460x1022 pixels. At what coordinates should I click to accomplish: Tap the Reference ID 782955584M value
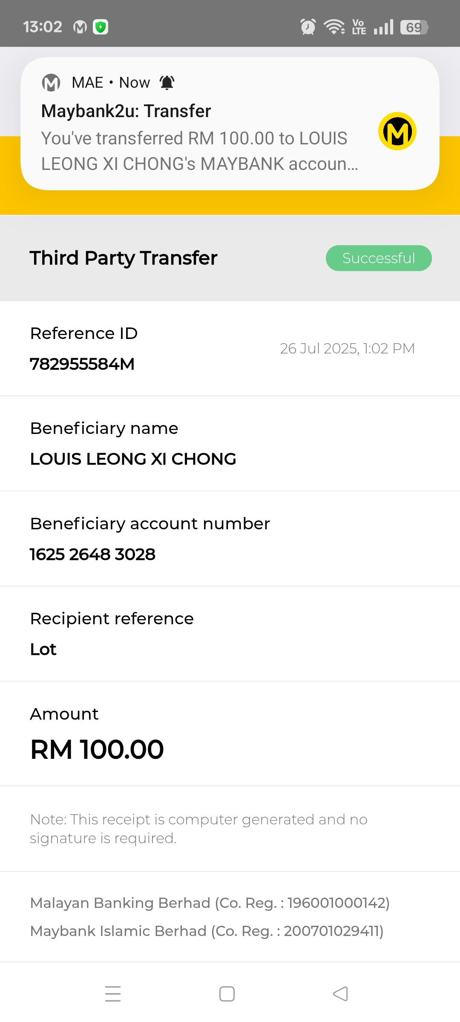tap(82, 364)
